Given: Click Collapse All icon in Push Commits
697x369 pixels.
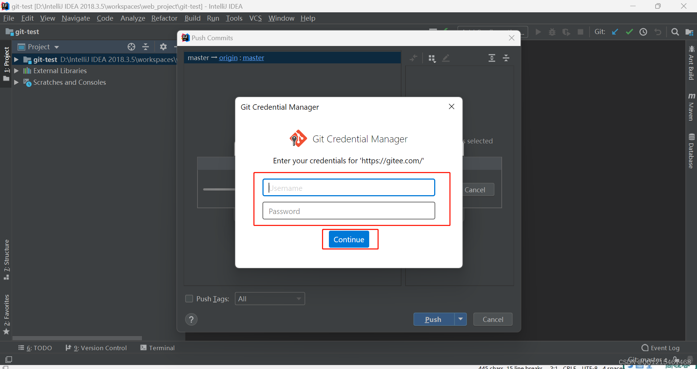Looking at the screenshot, I should point(506,58).
